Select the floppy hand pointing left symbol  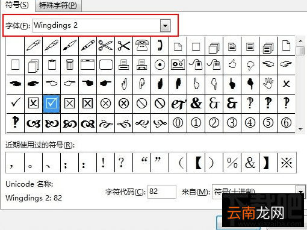[x=268, y=65]
